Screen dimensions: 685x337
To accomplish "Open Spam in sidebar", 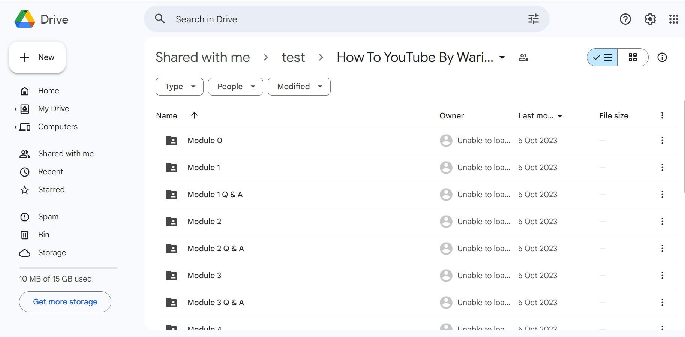I will (48, 217).
